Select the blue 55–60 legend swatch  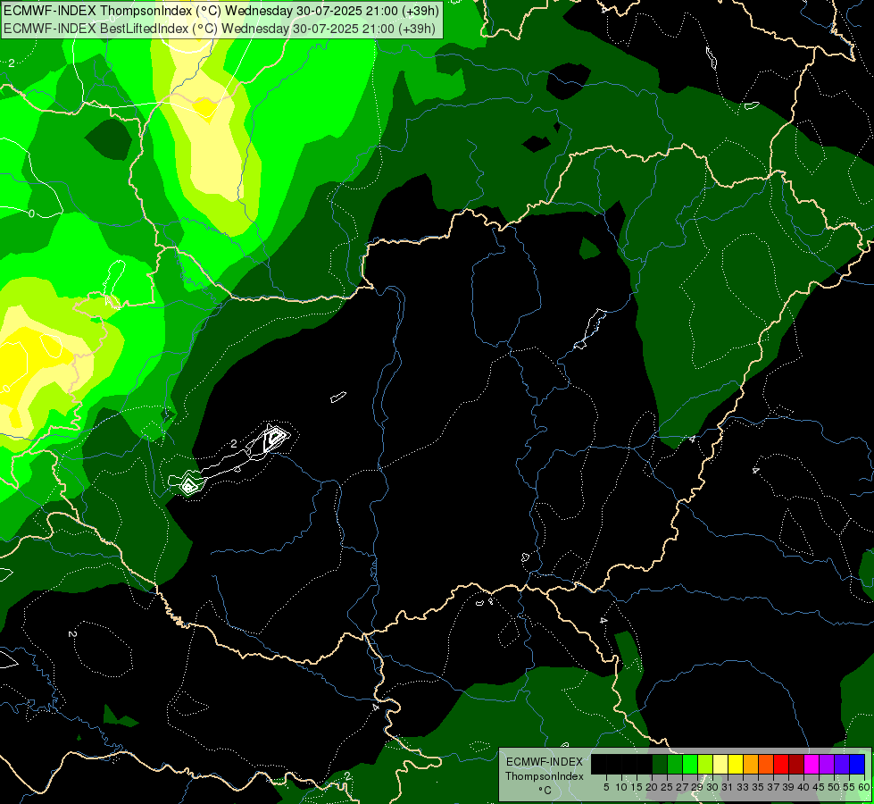(857, 764)
